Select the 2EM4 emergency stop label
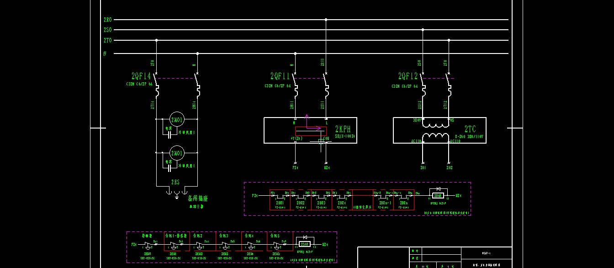614x268 pixels. tap(250, 253)
